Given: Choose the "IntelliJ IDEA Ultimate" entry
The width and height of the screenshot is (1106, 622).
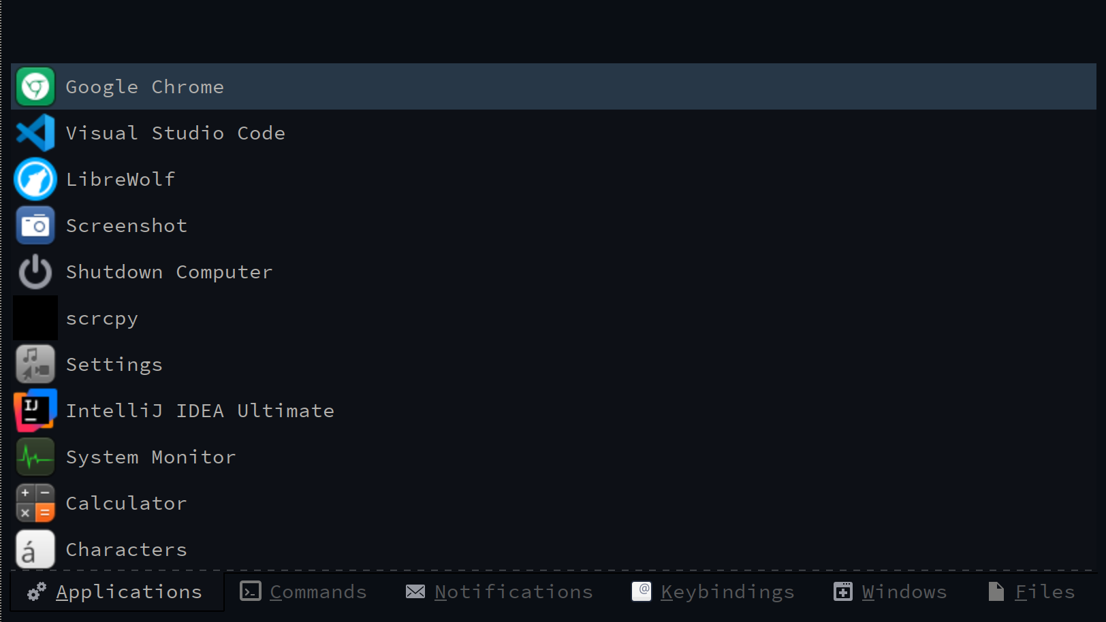Looking at the screenshot, I should [554, 410].
